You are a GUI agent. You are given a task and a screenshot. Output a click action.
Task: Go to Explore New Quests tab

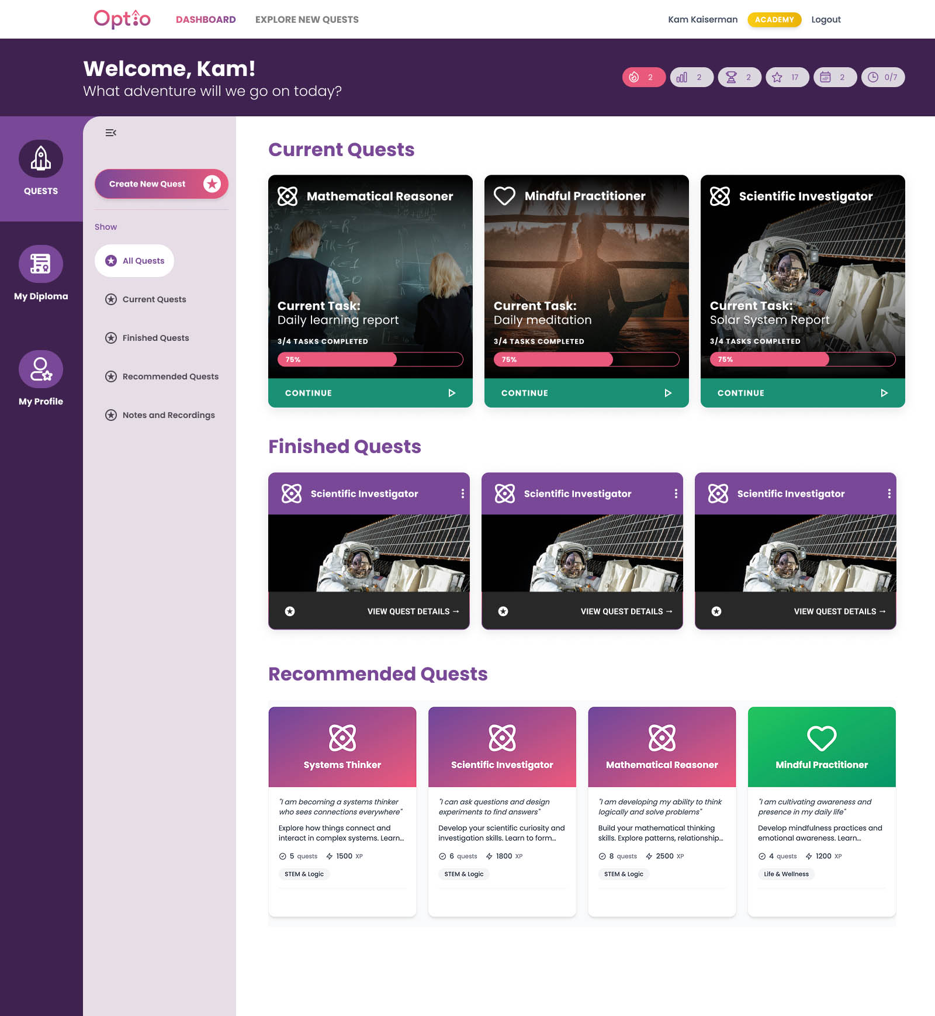click(x=307, y=19)
